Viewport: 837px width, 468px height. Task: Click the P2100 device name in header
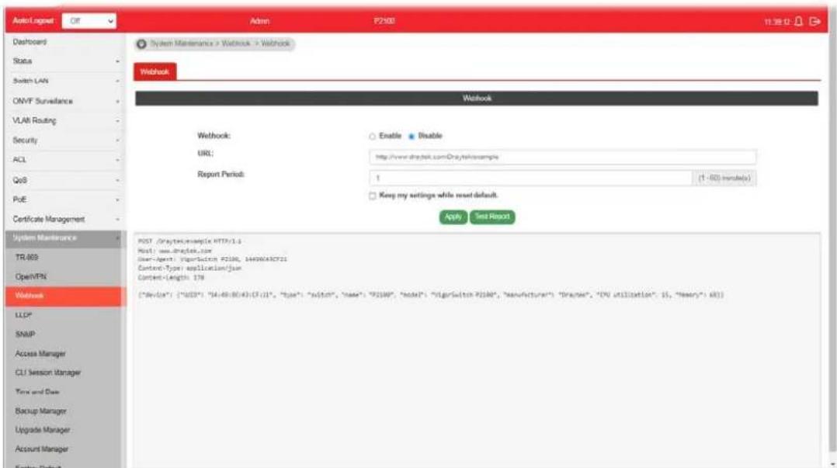(x=384, y=22)
